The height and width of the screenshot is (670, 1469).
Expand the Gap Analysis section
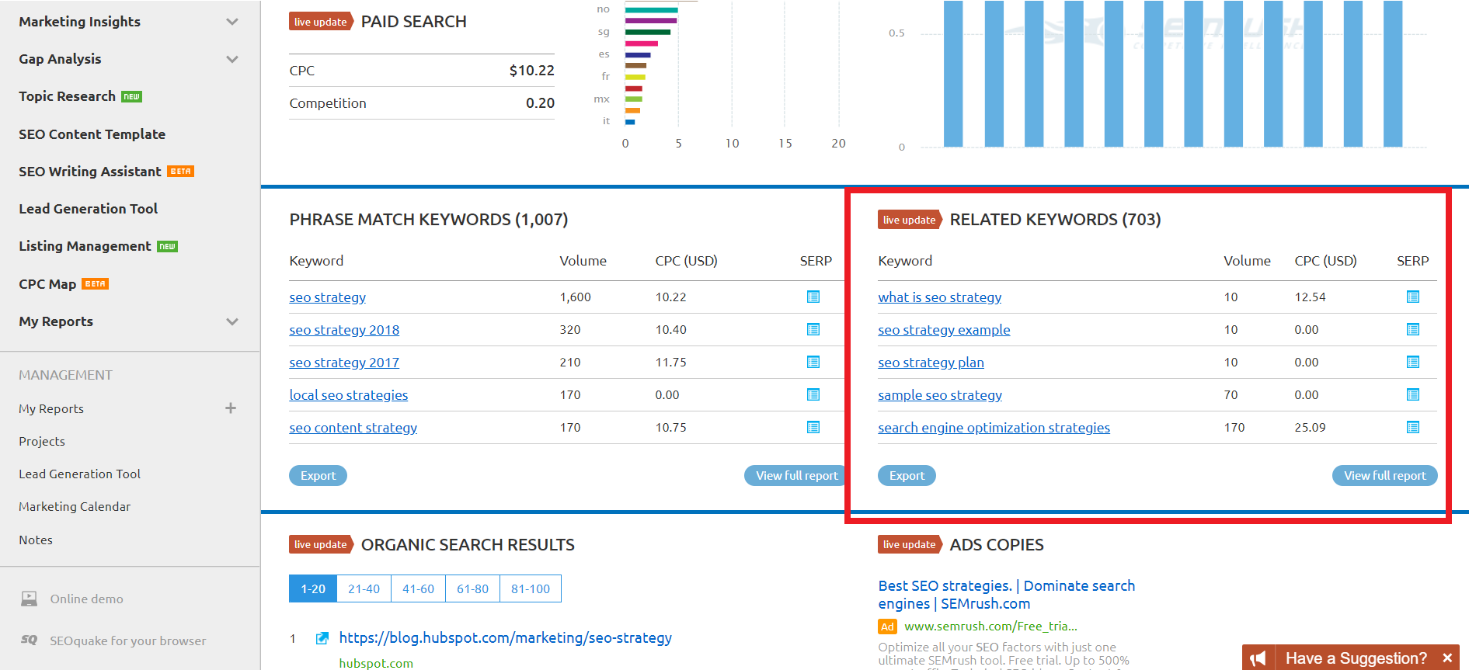[x=231, y=59]
